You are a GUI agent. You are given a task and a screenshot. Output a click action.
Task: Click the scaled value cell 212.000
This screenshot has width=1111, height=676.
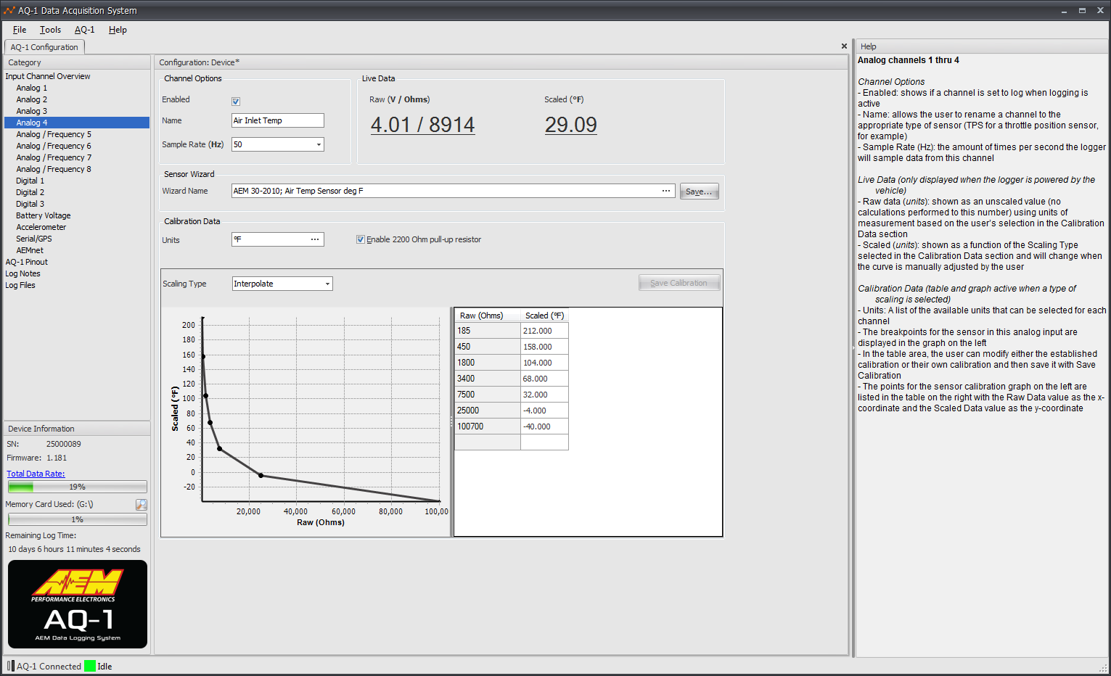[544, 331]
